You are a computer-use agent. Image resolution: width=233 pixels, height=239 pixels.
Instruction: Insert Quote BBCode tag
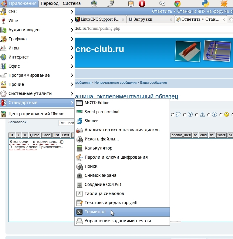(35, 135)
